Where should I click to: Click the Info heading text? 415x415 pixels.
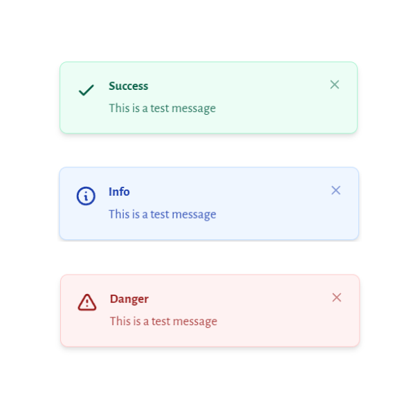point(119,192)
